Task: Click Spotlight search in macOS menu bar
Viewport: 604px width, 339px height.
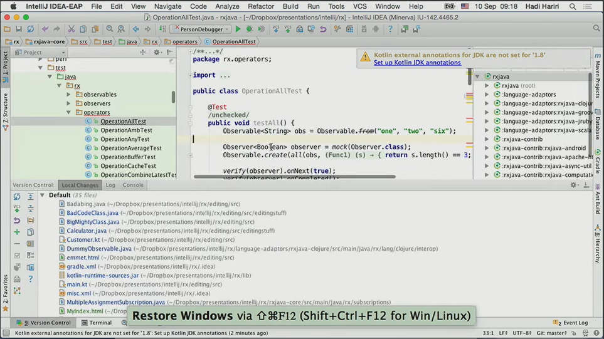Action: [x=573, y=6]
